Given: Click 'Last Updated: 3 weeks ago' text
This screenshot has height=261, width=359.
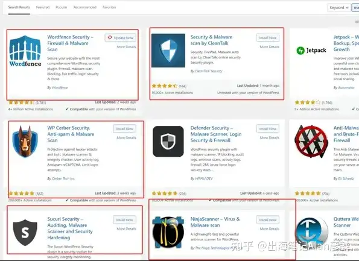Looking at the screenshot, I should (x=115, y=193).
